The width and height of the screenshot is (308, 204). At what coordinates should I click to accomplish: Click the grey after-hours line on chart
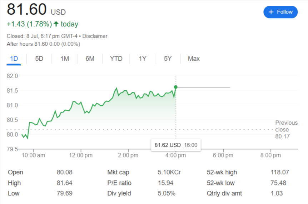[x=204, y=88]
